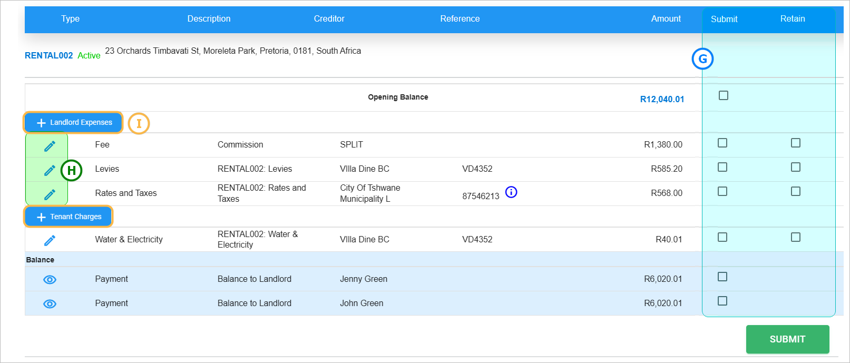Tick Retain for Levies row
Screen dimensions: 850x363
tap(796, 167)
